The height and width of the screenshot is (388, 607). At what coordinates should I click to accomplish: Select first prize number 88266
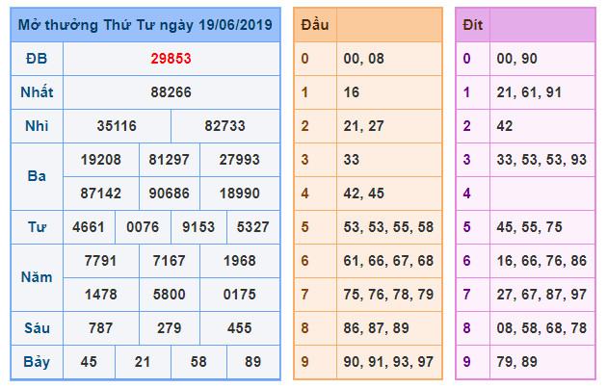[x=171, y=91]
